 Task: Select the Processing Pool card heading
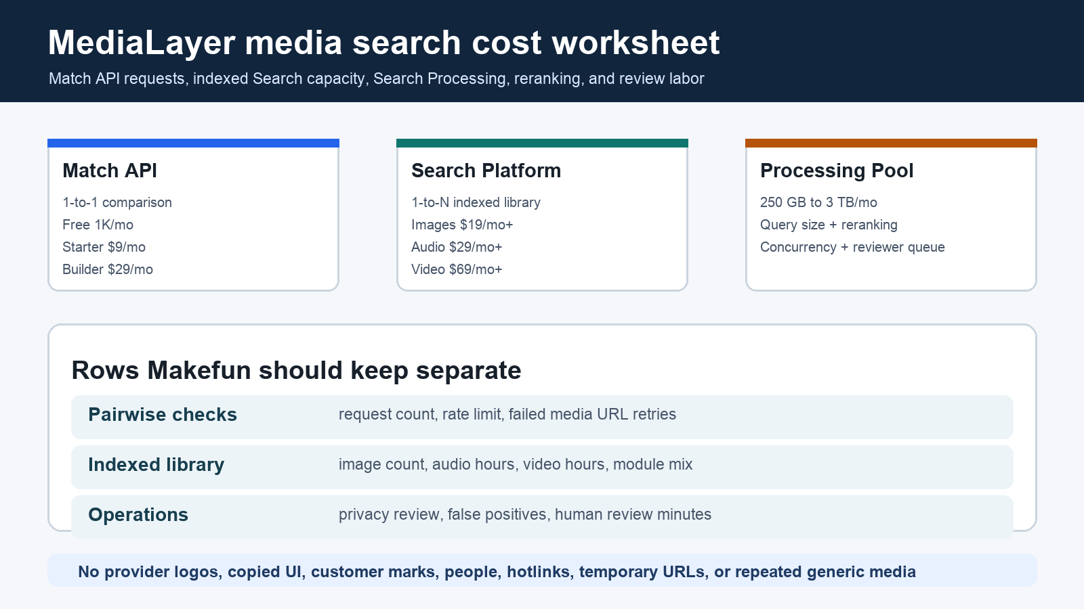[x=837, y=171]
